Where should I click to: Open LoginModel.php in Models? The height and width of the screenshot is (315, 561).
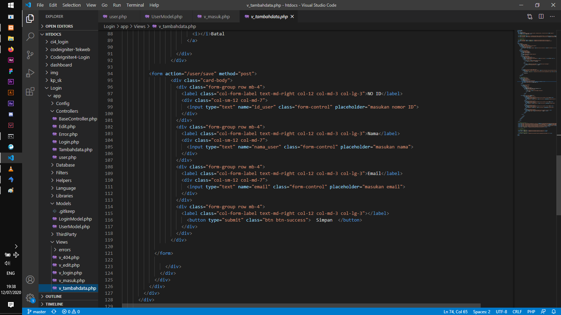68,219
